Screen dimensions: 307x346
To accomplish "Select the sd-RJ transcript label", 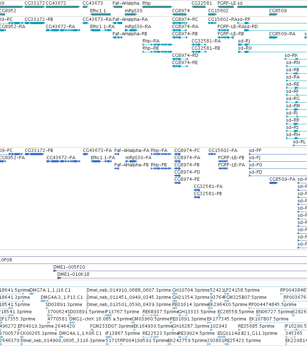I will coord(244,41).
